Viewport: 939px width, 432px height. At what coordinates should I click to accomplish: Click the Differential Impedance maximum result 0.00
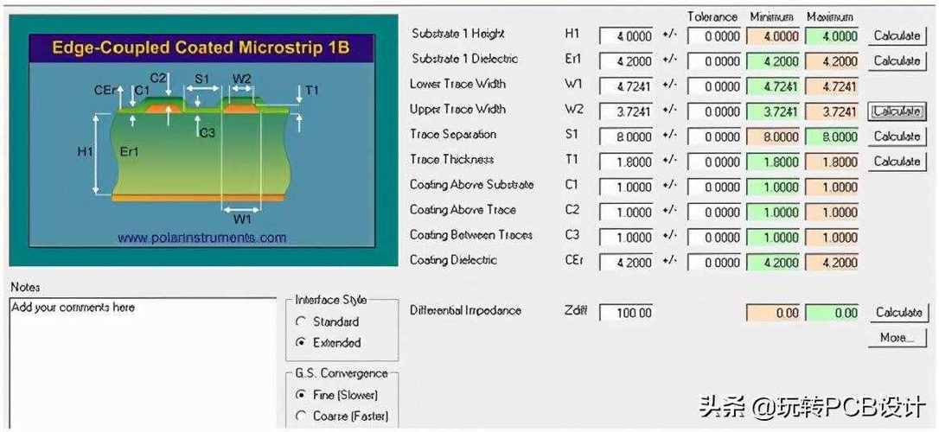coord(832,313)
